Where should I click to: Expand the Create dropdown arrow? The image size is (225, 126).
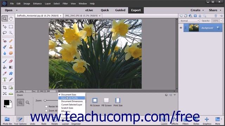click(x=203, y=10)
